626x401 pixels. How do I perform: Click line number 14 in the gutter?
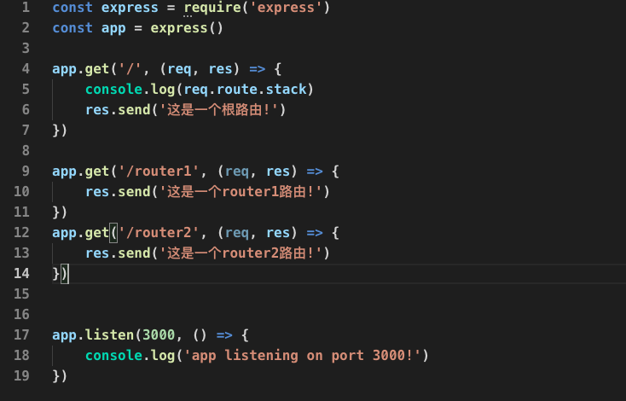21,273
